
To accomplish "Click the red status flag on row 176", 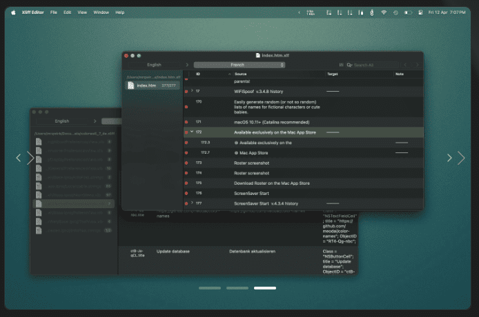I will tap(186, 193).
